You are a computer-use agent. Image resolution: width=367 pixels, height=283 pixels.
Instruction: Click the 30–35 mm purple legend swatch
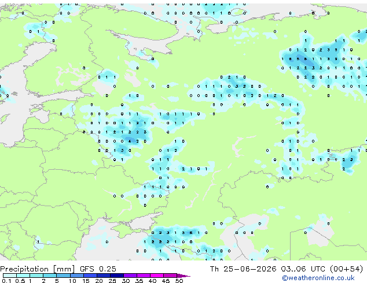pyautogui.click(x=130, y=275)
